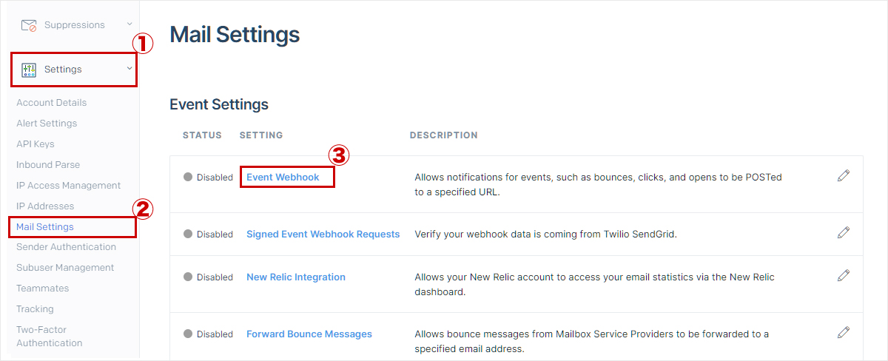Go to API Keys page
The height and width of the screenshot is (361, 888).
coord(36,144)
